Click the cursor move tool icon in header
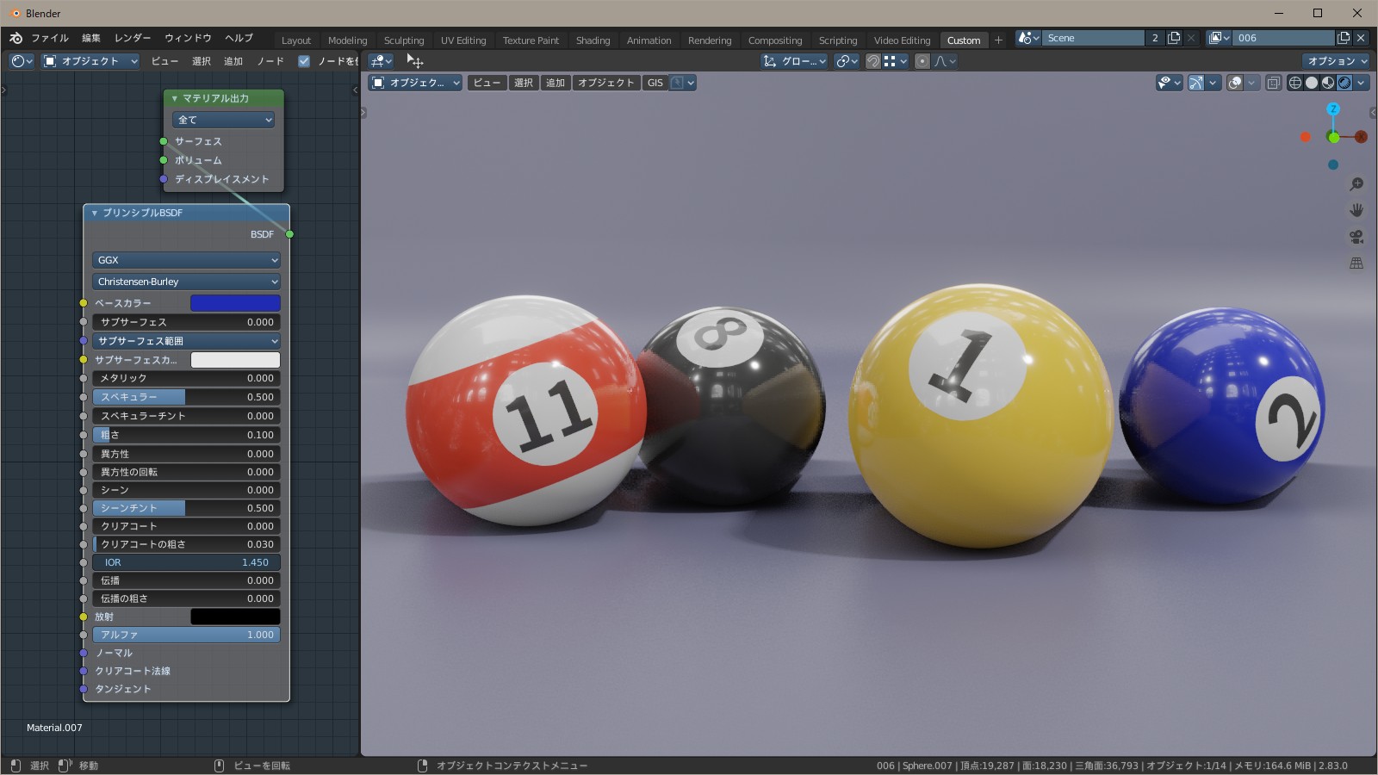 click(415, 61)
